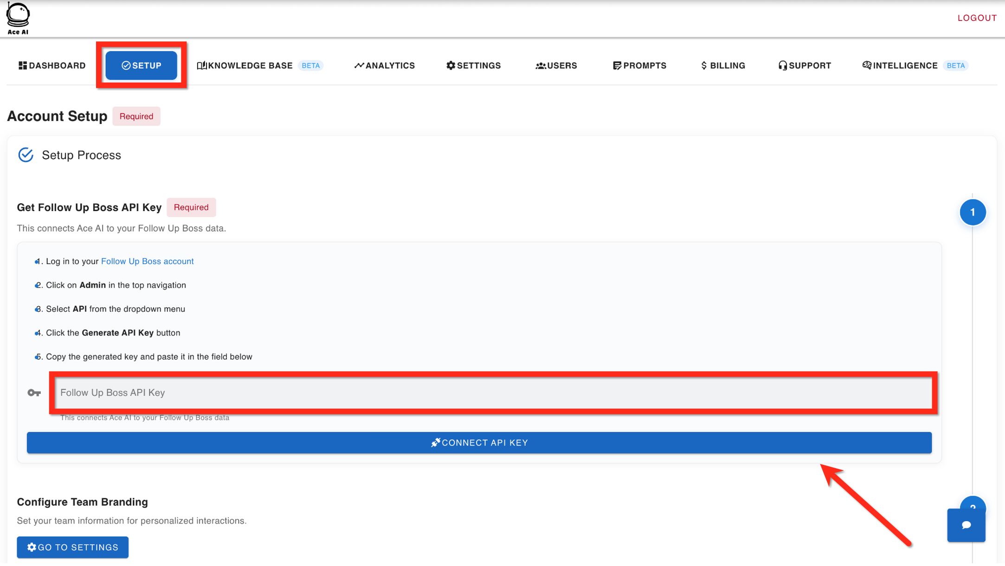Click the Analytics trend line icon
1005x566 pixels.
(359, 65)
